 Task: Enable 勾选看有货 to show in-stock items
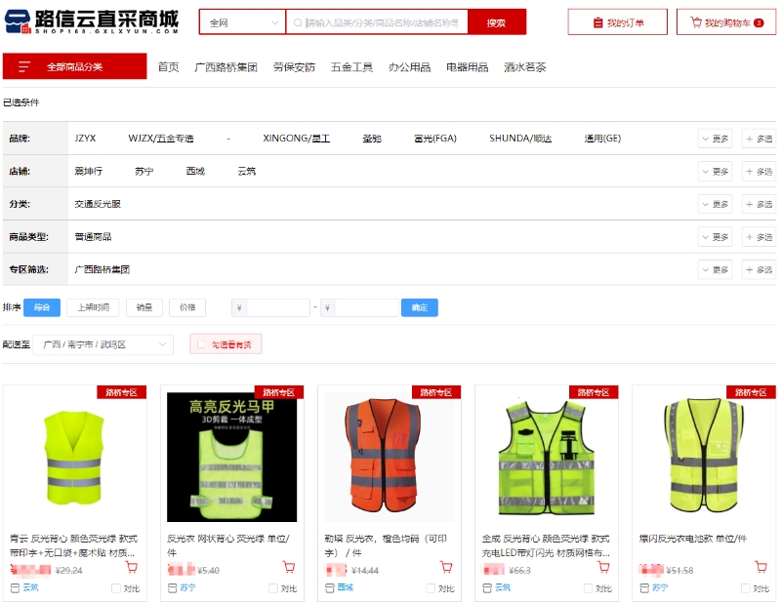(x=223, y=343)
